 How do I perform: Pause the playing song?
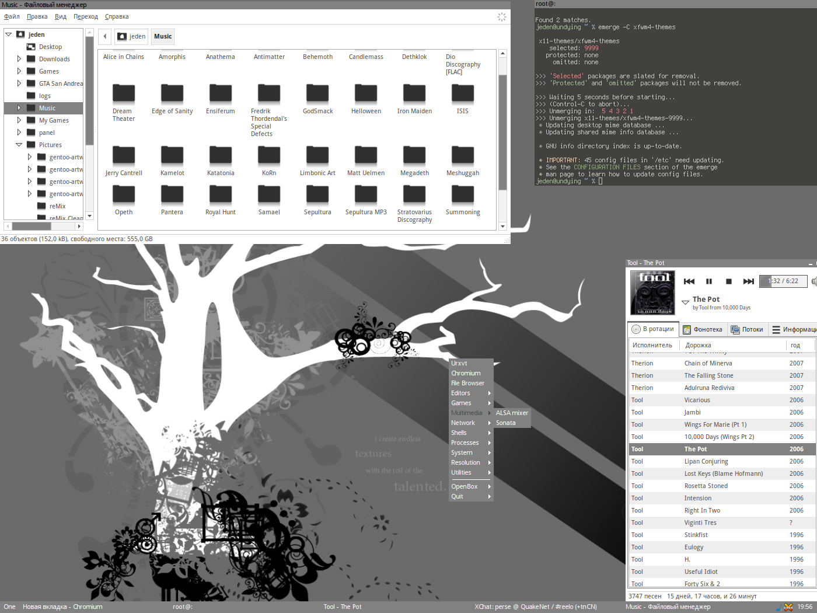tap(709, 281)
